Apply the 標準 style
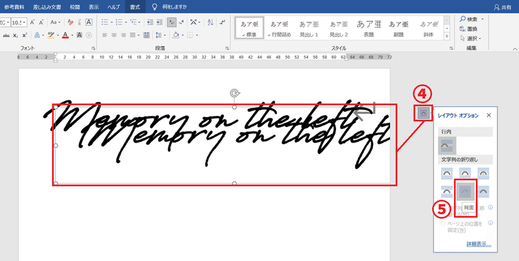The image size is (519, 261). click(249, 28)
